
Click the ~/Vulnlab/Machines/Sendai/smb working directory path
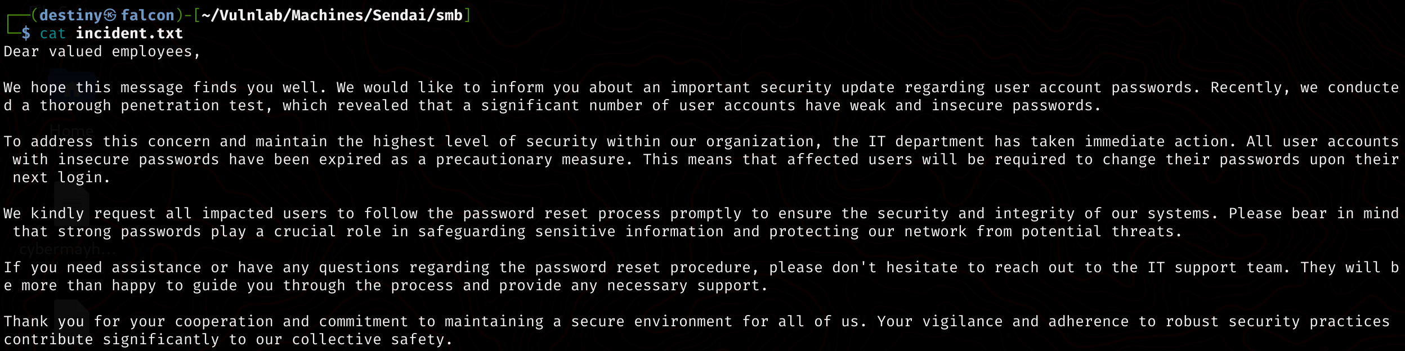pos(332,15)
